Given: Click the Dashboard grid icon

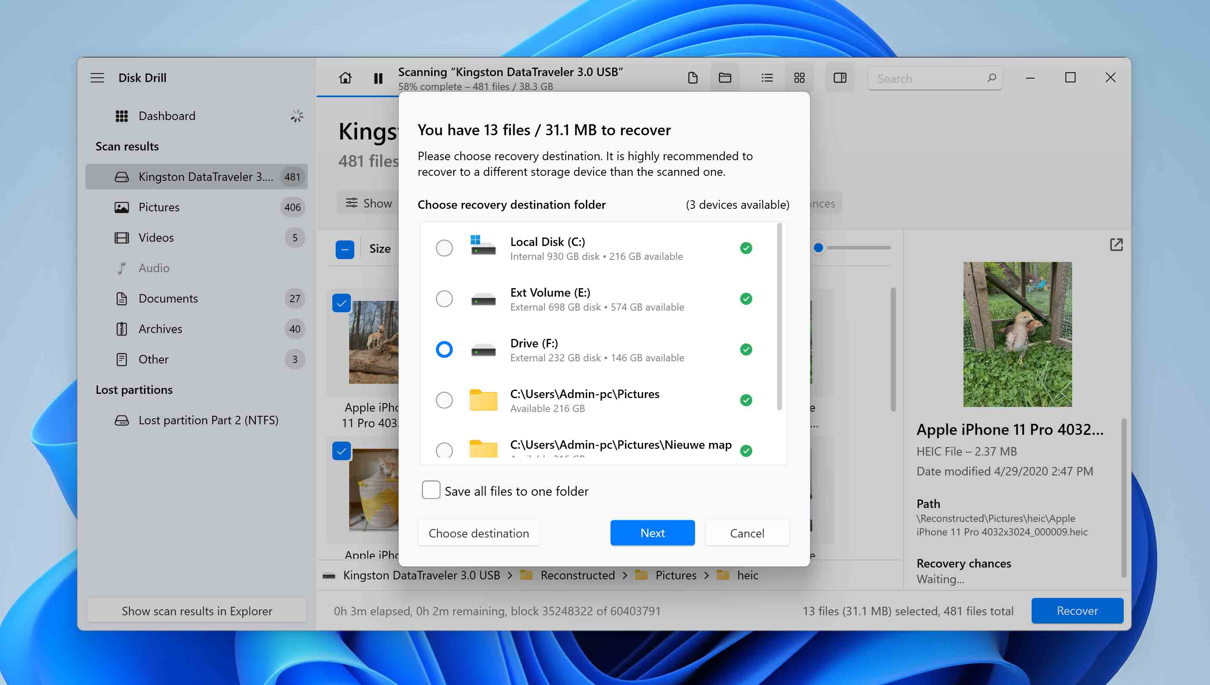Looking at the screenshot, I should point(121,116).
